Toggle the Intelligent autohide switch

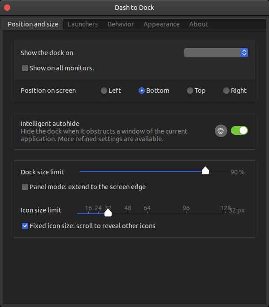[239, 131]
